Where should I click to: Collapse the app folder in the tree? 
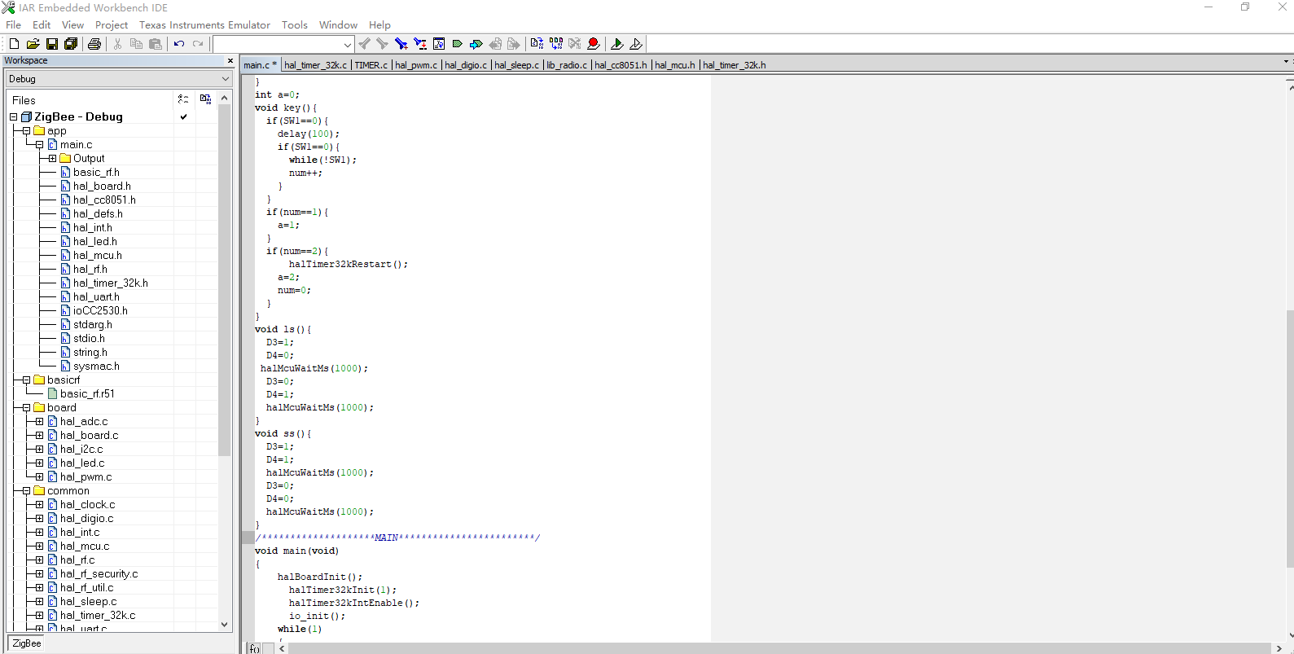coord(27,131)
